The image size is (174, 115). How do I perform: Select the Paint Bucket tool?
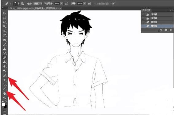pyautogui.click(x=4, y=62)
